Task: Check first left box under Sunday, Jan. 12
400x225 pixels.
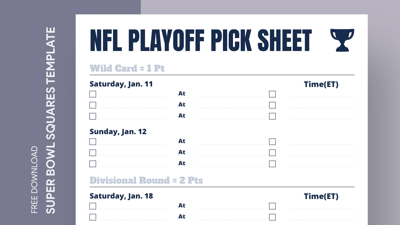Action: point(93,142)
